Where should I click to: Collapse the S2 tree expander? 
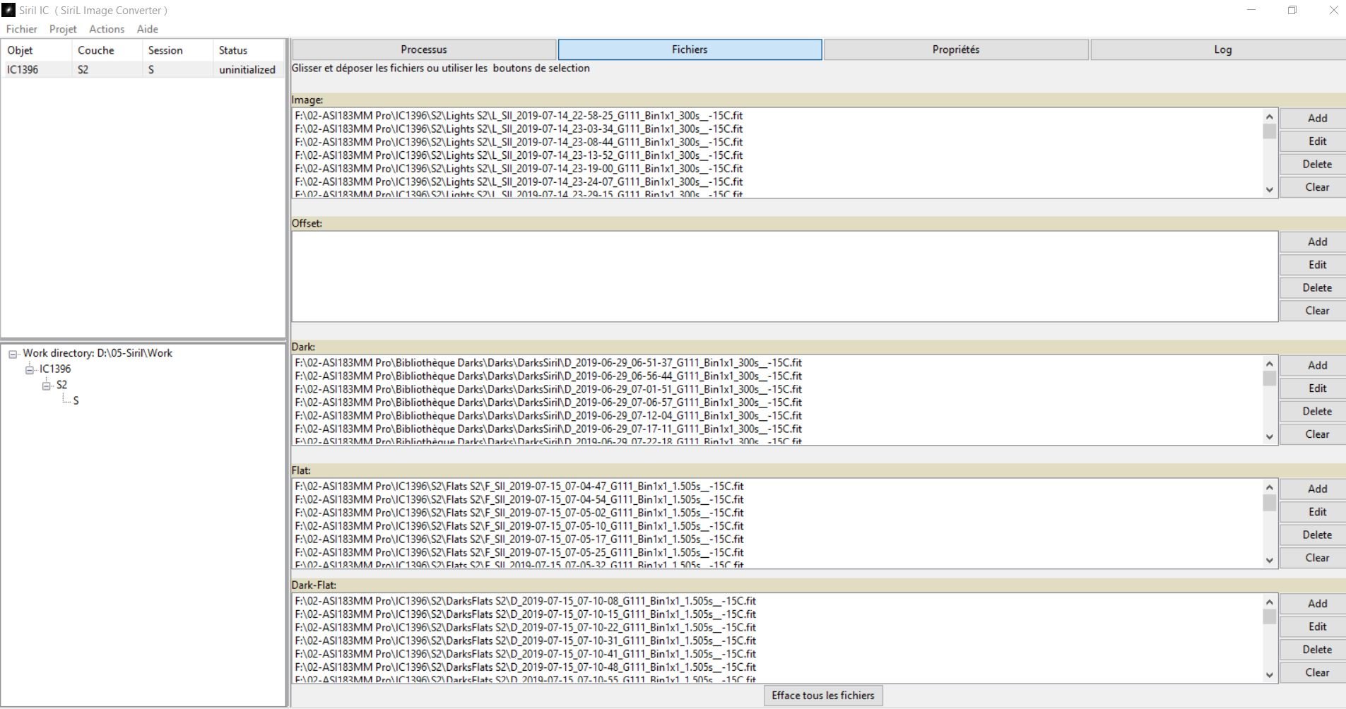(47, 386)
